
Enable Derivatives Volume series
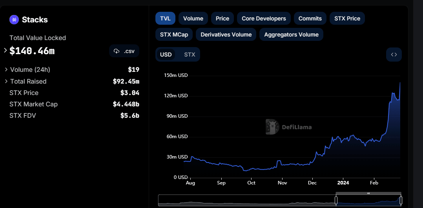226,35
